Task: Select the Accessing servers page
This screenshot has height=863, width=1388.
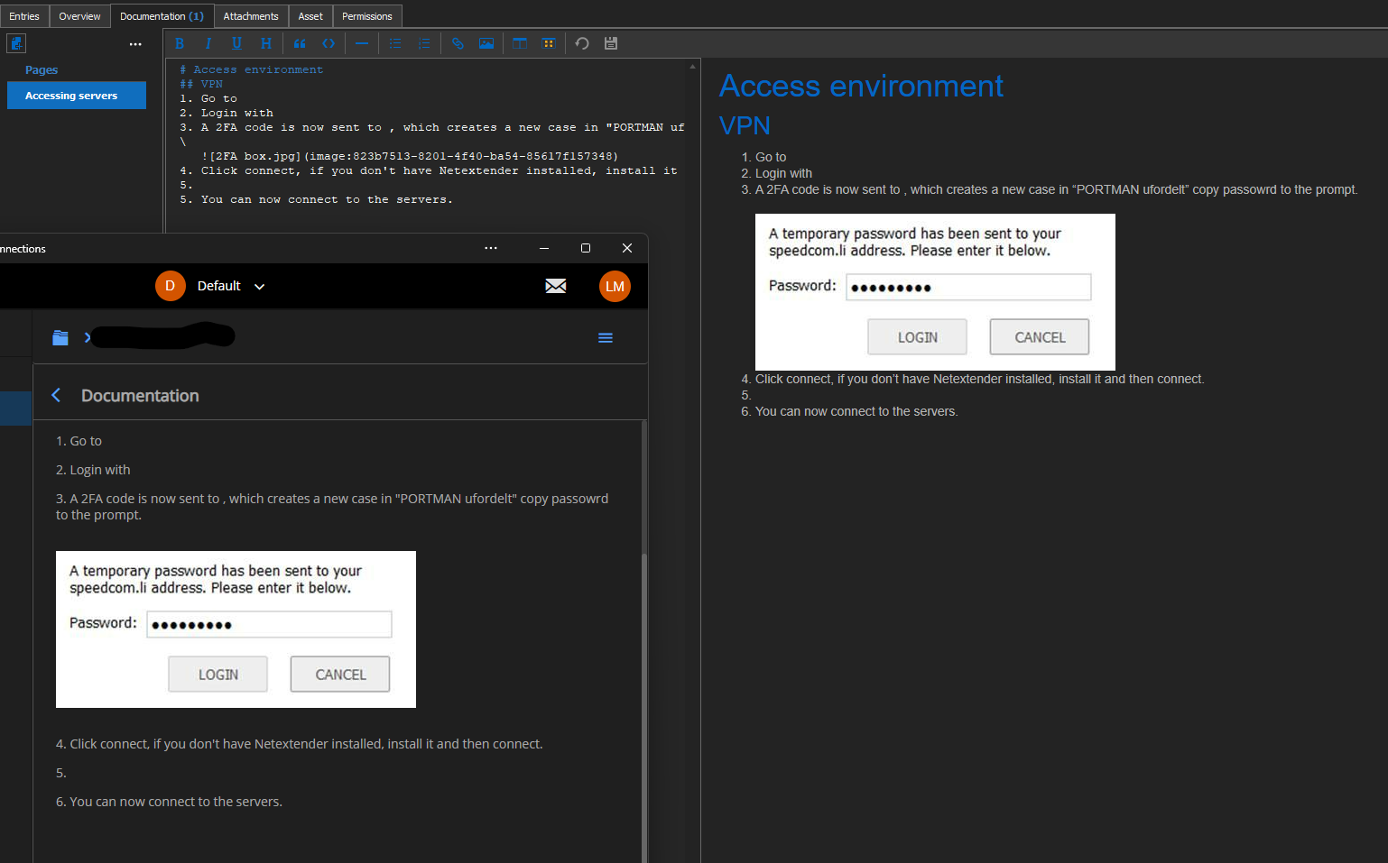Action: pos(77,96)
